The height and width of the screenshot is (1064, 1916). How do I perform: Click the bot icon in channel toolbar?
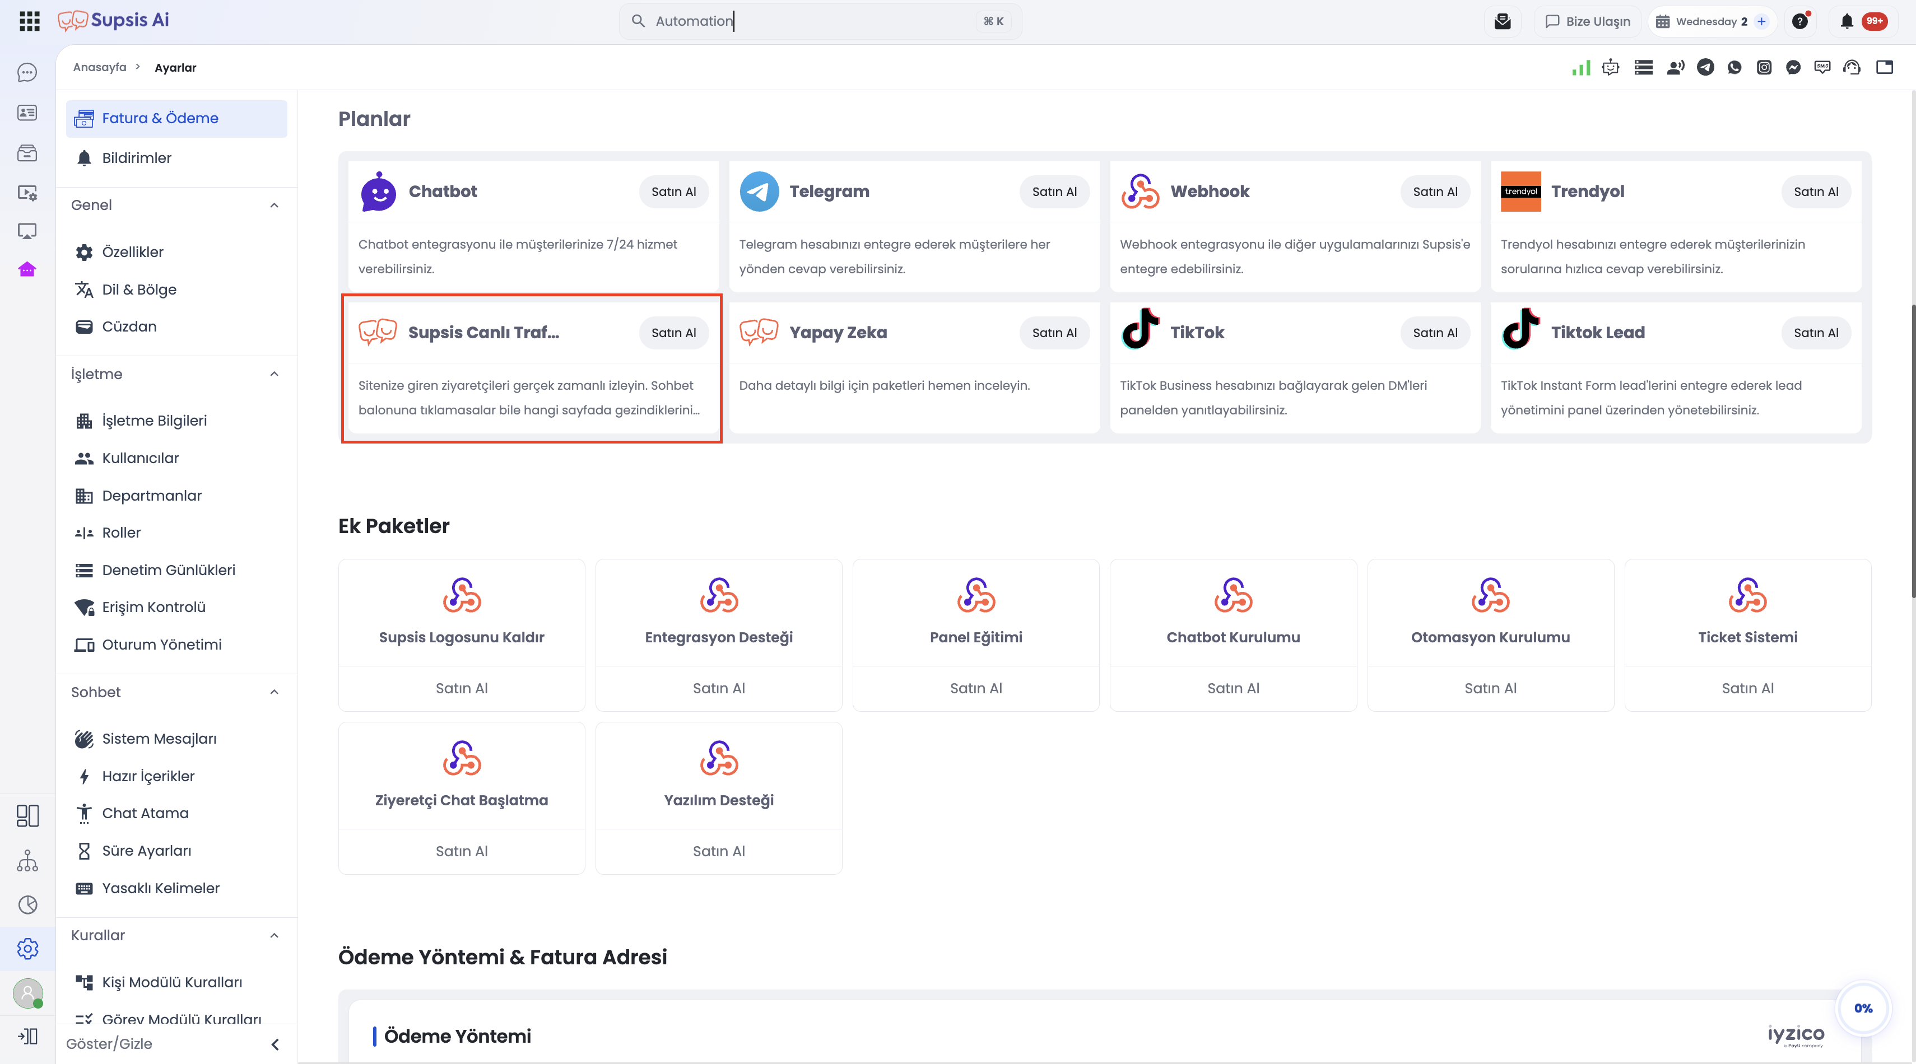[1611, 68]
